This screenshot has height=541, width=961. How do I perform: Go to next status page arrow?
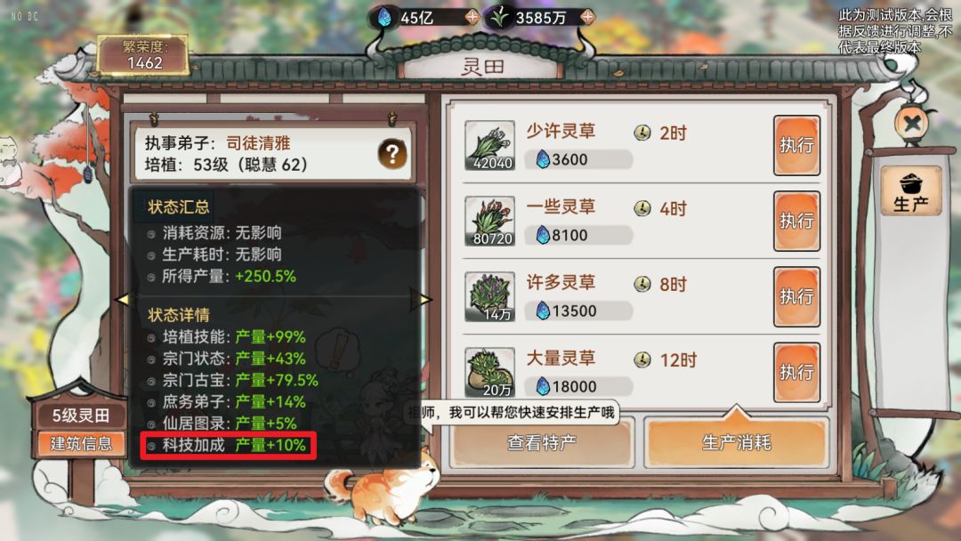pos(422,299)
